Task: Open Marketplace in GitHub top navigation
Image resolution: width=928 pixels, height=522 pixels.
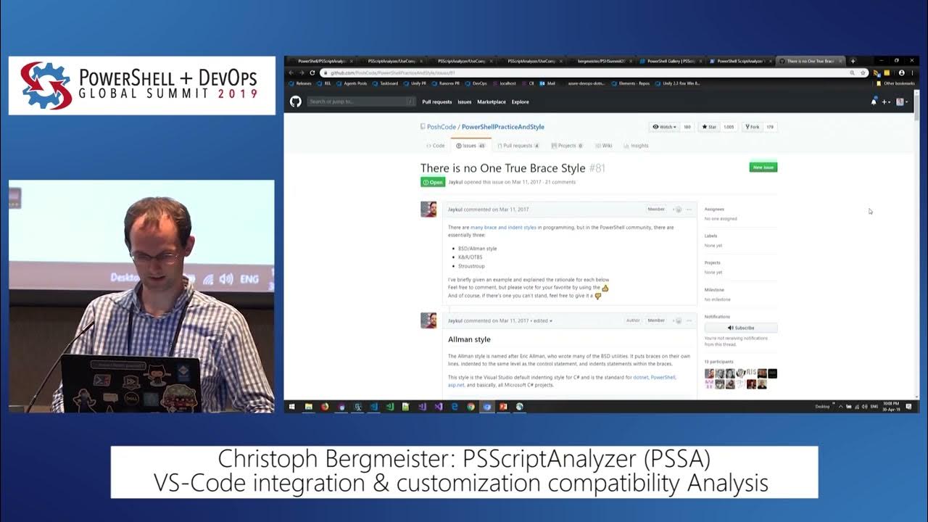Action: [492, 102]
